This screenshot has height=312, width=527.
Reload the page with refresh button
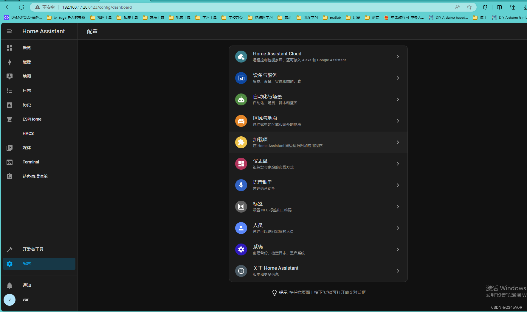click(21, 7)
